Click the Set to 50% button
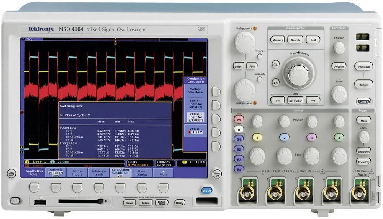 point(363,151)
